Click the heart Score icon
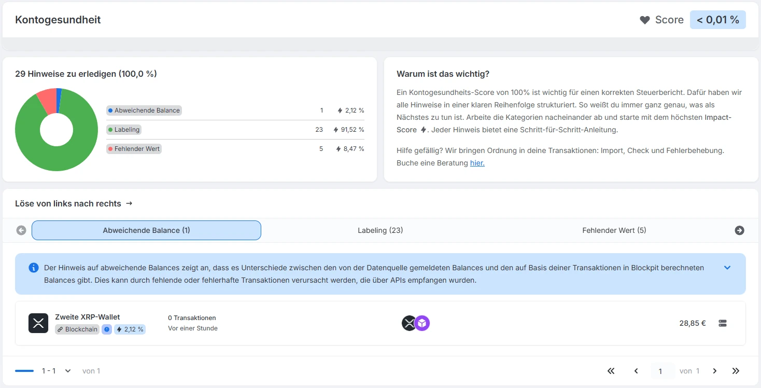761x388 pixels. pyautogui.click(x=644, y=20)
